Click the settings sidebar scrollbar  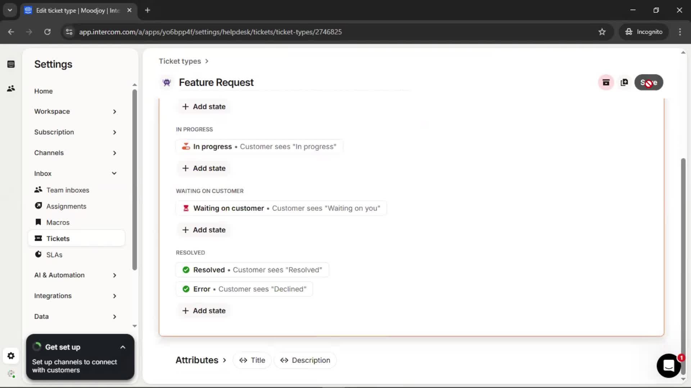click(135, 180)
